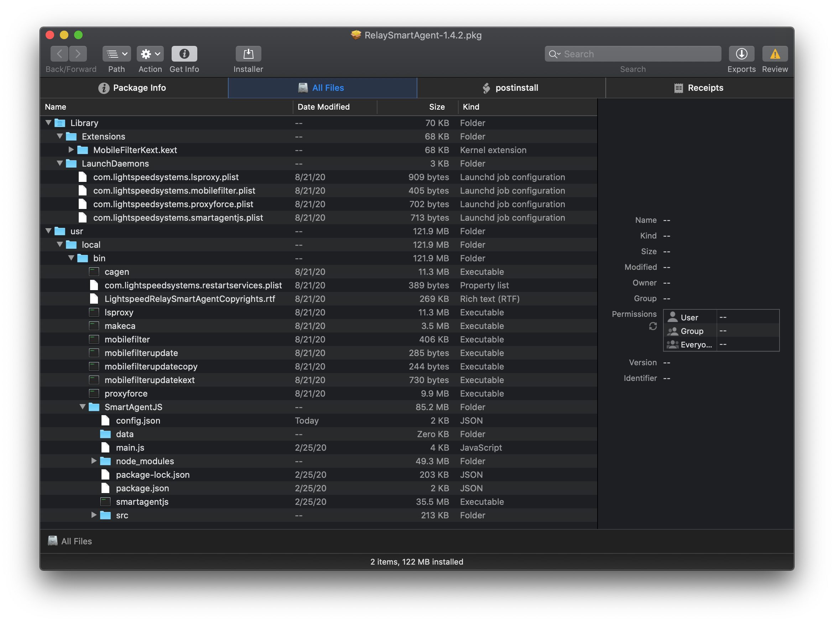Open the Package Info tab

[134, 88]
